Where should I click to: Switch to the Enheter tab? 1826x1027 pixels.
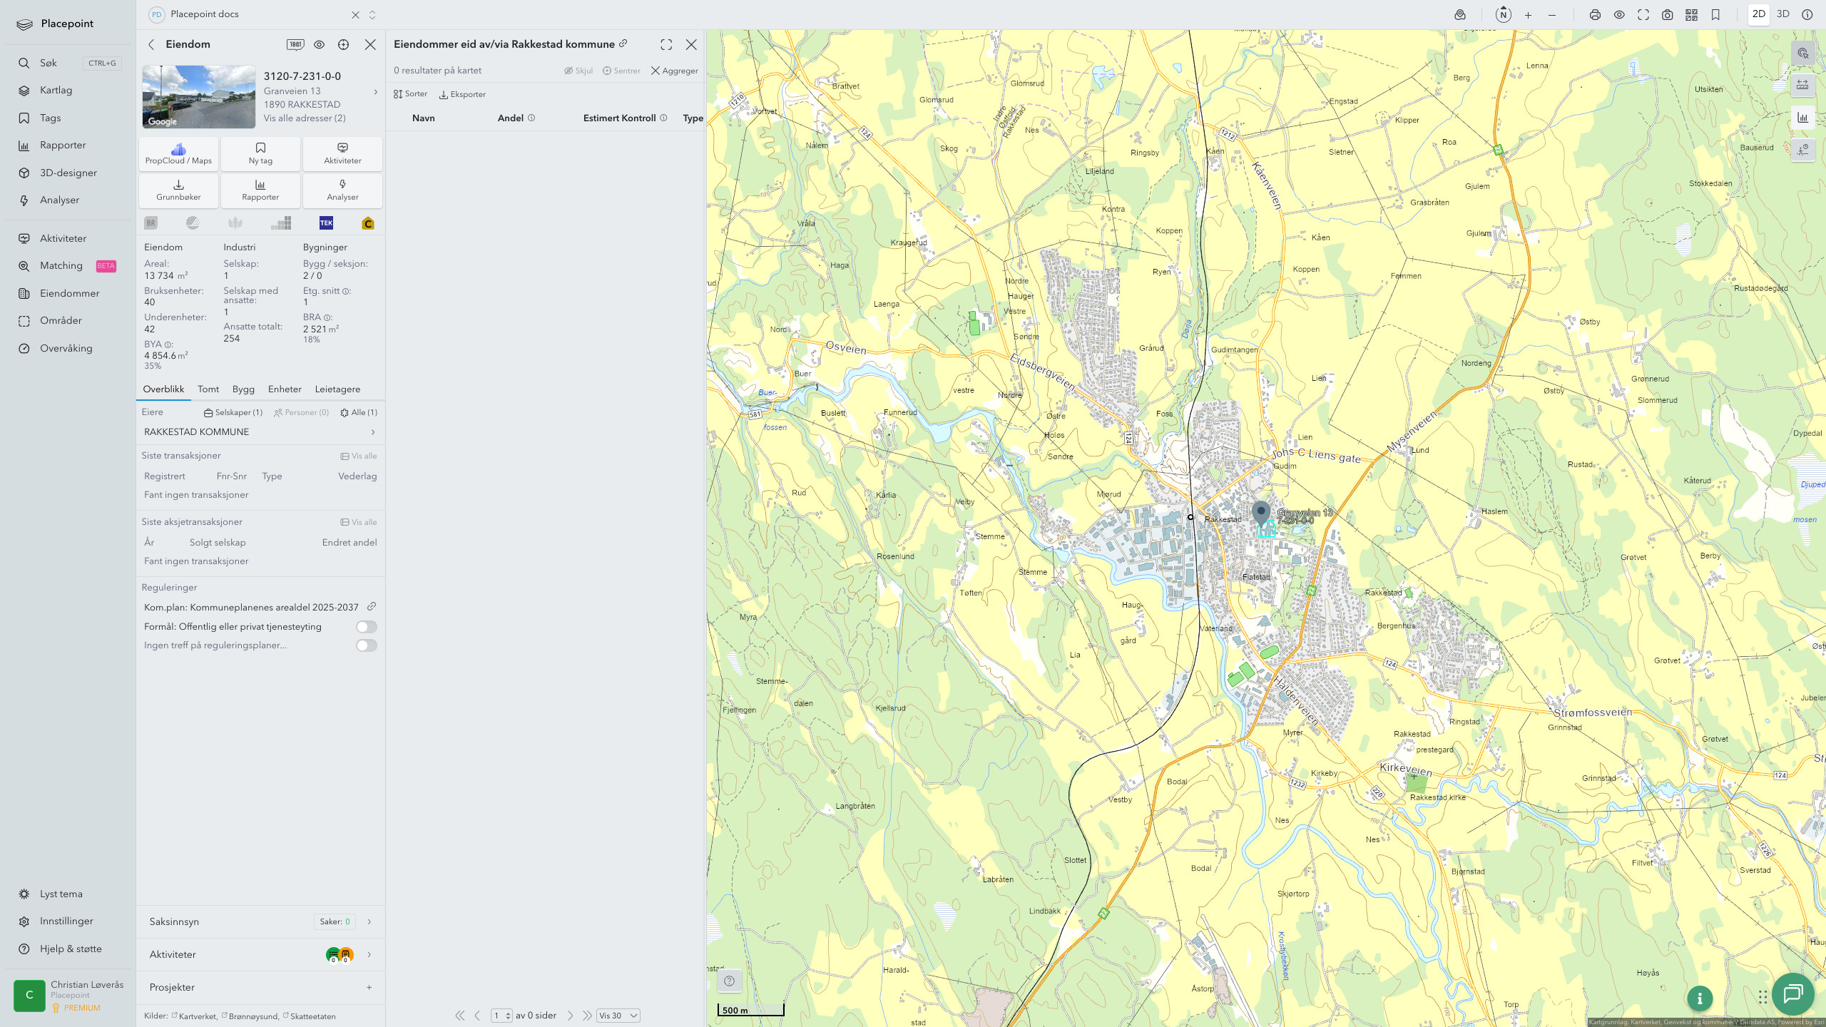coord(285,389)
